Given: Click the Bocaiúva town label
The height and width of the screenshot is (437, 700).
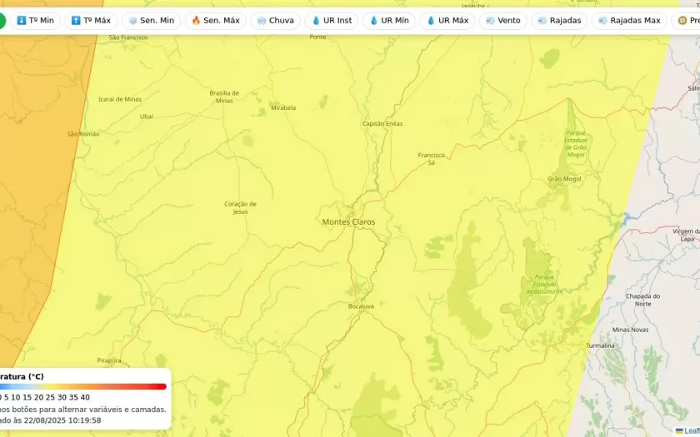Looking at the screenshot, I should pos(361,306).
